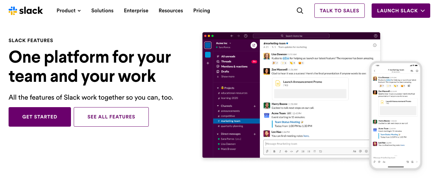Go to the Pricing page
434x178 pixels.
[202, 11]
